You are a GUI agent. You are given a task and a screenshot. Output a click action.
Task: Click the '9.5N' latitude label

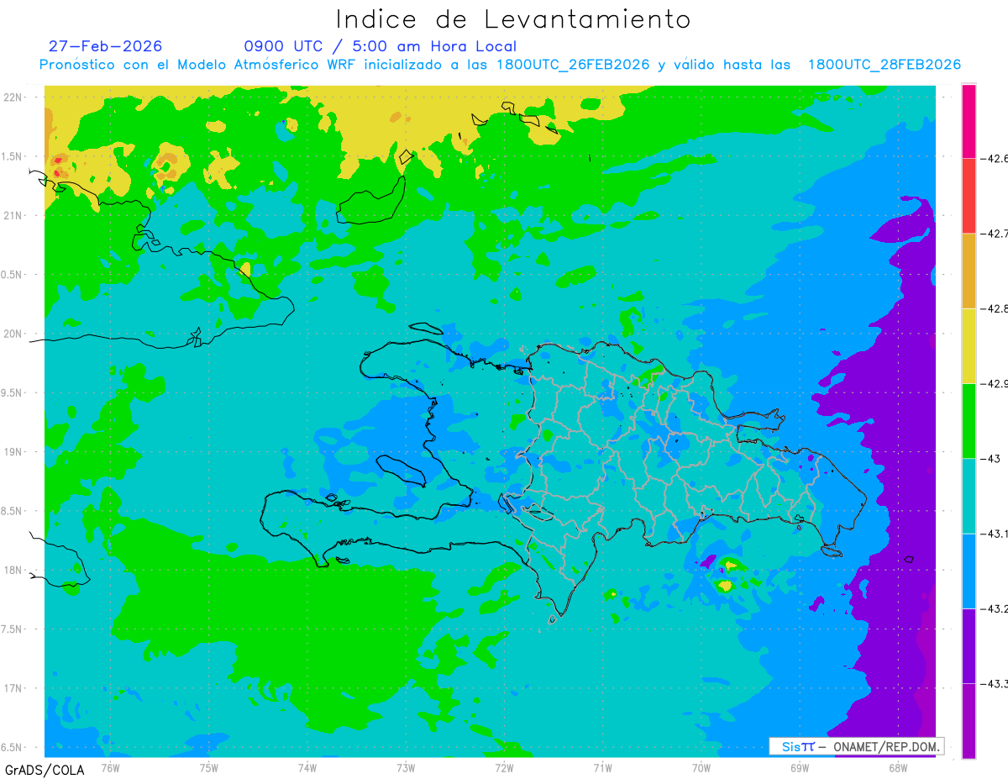13,393
